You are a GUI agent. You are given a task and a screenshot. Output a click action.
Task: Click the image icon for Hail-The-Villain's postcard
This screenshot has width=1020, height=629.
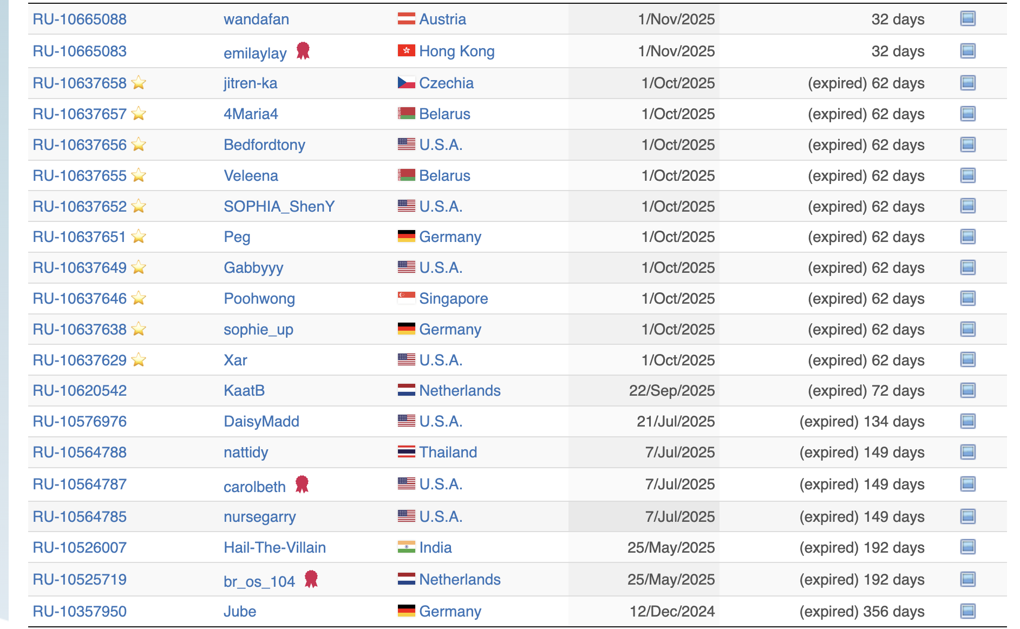coord(967,547)
